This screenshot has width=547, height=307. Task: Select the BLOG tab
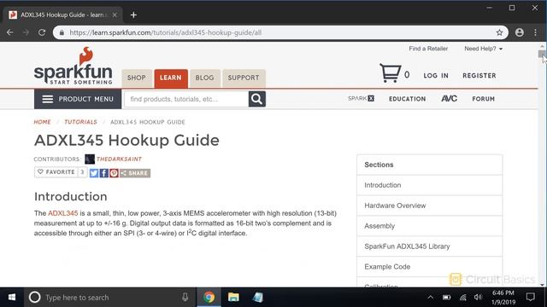click(204, 78)
